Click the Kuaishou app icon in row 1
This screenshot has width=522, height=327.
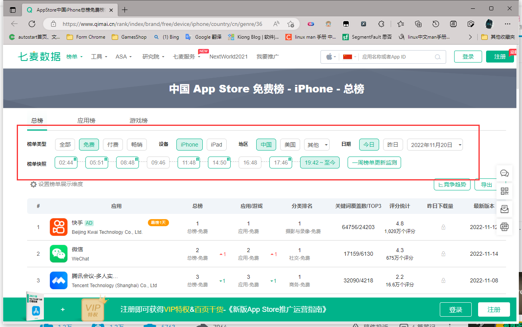59,227
